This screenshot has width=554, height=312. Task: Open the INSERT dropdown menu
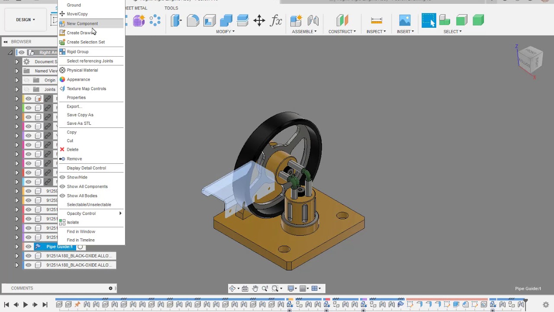click(x=405, y=31)
